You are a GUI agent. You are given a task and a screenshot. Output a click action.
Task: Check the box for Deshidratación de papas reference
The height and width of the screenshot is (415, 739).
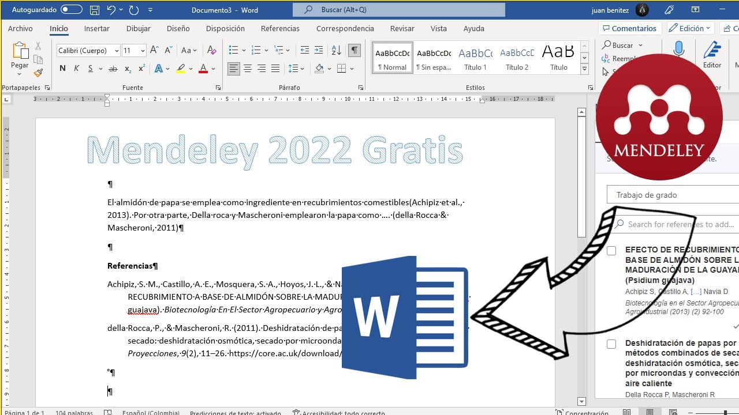click(611, 344)
